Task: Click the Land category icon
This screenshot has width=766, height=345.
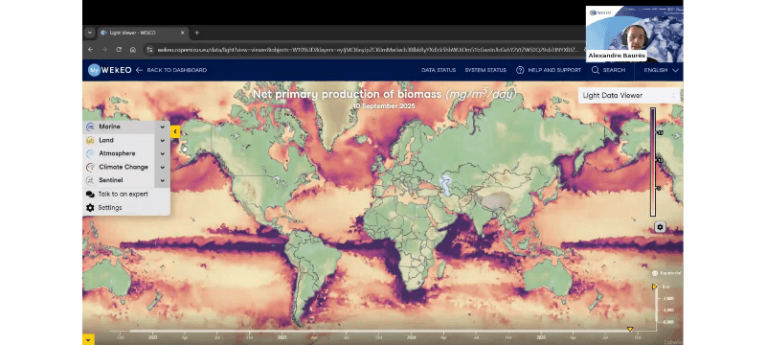Action: click(x=90, y=140)
